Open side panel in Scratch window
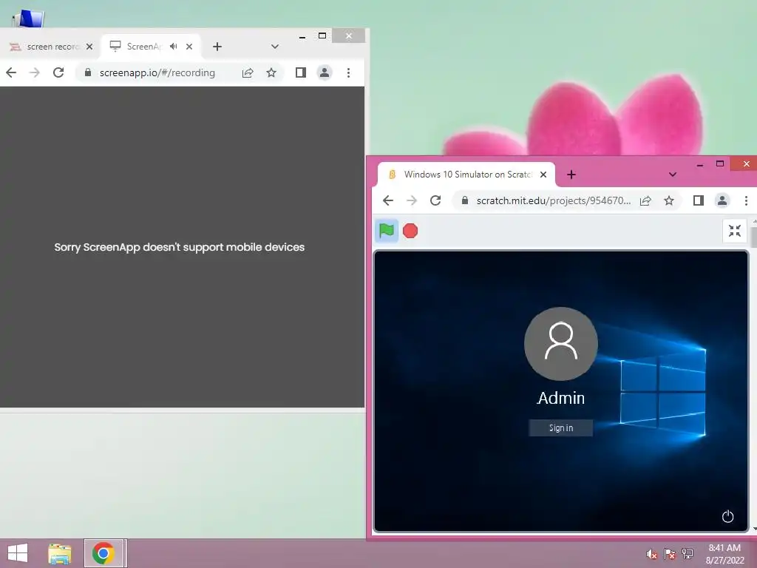 pyautogui.click(x=698, y=200)
